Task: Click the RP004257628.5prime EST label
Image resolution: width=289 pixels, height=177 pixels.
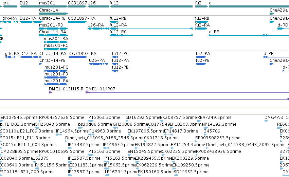Action: coord(61,118)
